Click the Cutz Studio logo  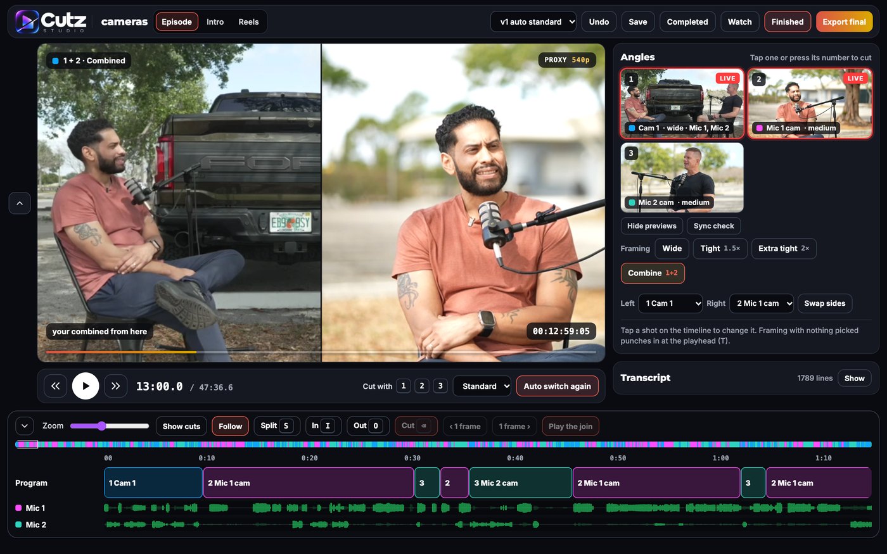pos(51,22)
